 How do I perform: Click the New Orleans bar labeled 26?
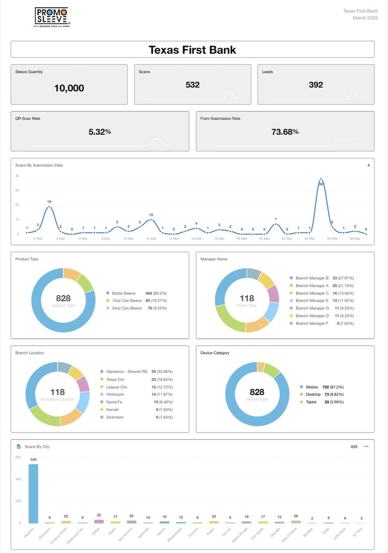click(296, 522)
